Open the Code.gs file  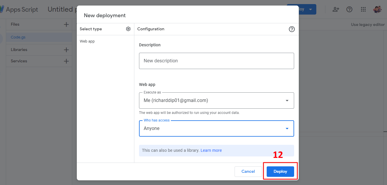18,37
